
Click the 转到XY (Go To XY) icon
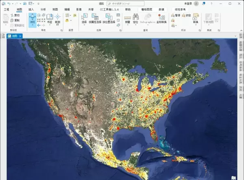click(x=57, y=19)
